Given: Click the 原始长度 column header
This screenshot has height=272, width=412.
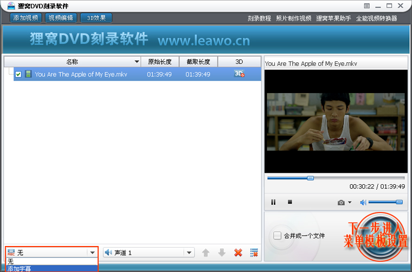Looking at the screenshot, I should [x=160, y=62].
